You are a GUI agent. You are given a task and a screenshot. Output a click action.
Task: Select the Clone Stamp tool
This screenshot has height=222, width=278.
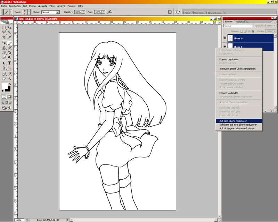tap(4, 48)
